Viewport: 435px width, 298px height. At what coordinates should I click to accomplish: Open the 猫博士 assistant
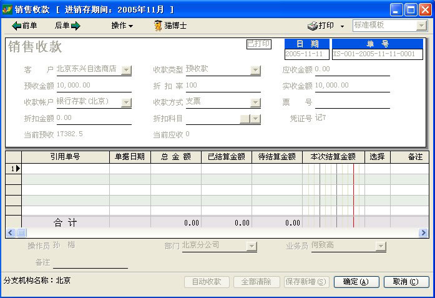click(170, 26)
